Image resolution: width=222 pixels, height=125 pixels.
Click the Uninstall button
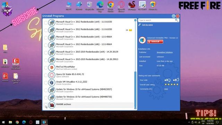click(x=155, y=42)
